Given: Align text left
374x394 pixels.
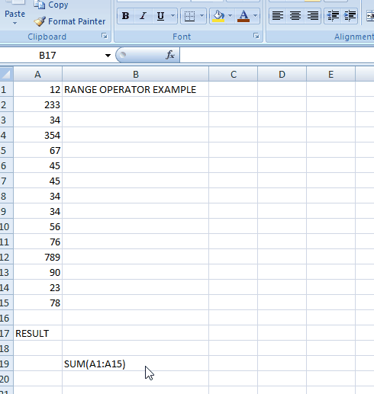Looking at the screenshot, I should [x=278, y=16].
